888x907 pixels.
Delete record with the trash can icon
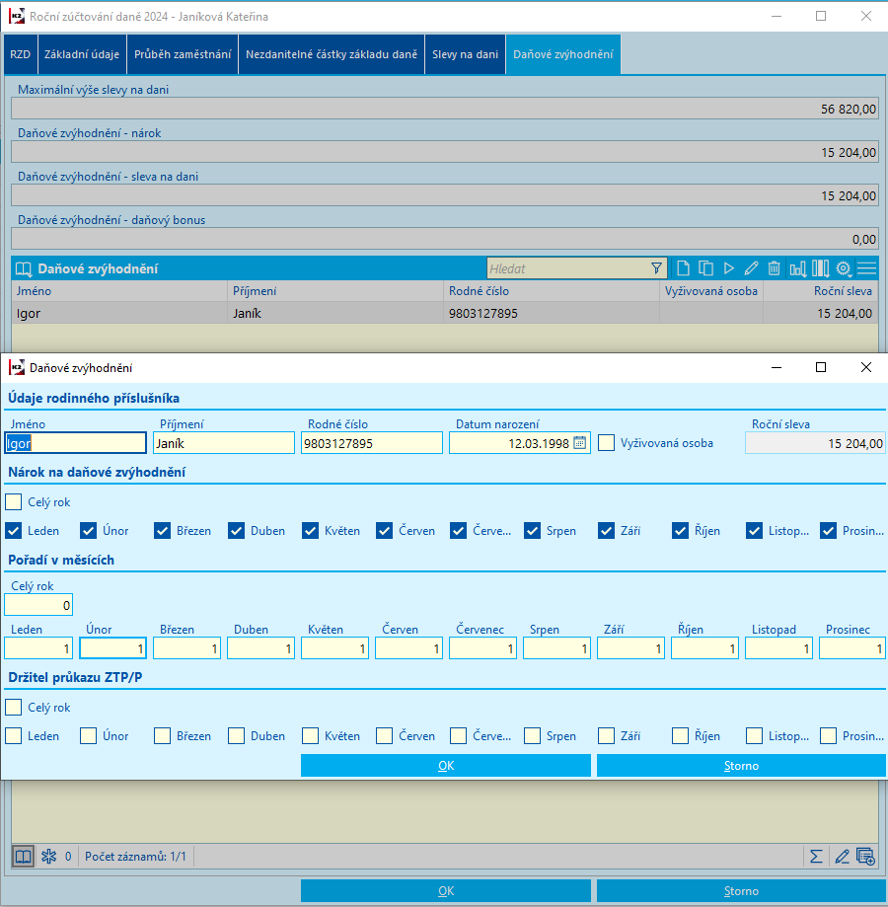(775, 268)
